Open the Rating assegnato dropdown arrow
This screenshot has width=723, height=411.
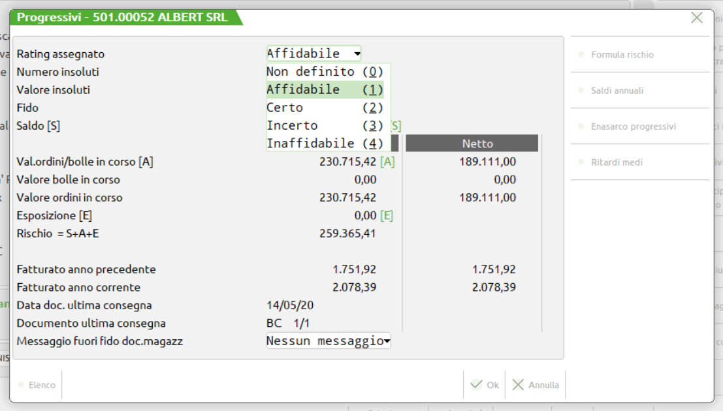[357, 53]
